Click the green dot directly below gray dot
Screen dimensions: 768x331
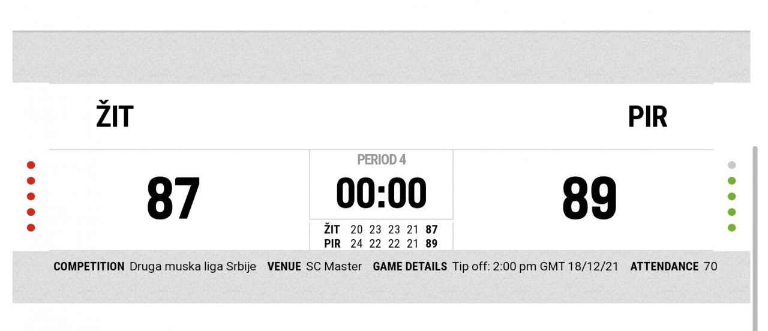coord(731,181)
